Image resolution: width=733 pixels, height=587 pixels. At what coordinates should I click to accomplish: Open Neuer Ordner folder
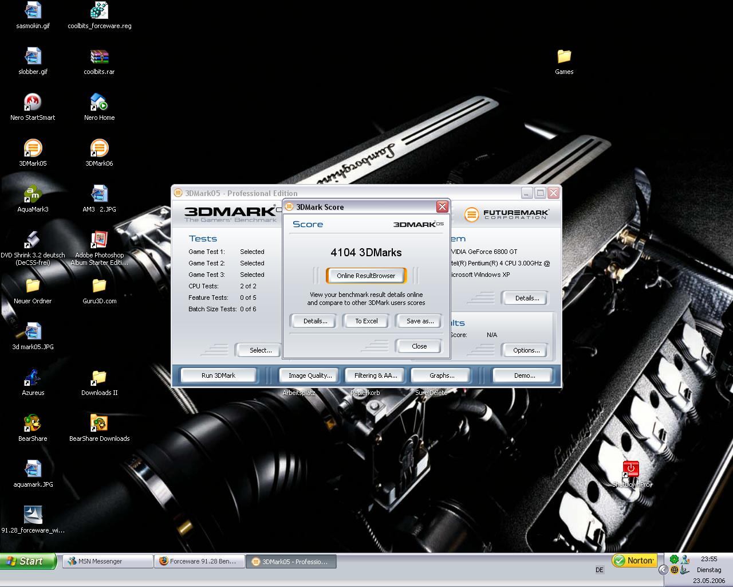tap(33, 291)
